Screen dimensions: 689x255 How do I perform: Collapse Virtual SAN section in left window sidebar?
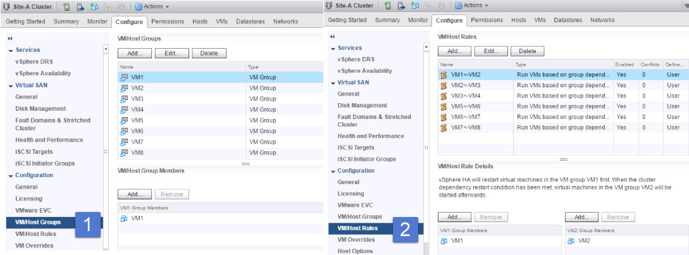[11, 85]
